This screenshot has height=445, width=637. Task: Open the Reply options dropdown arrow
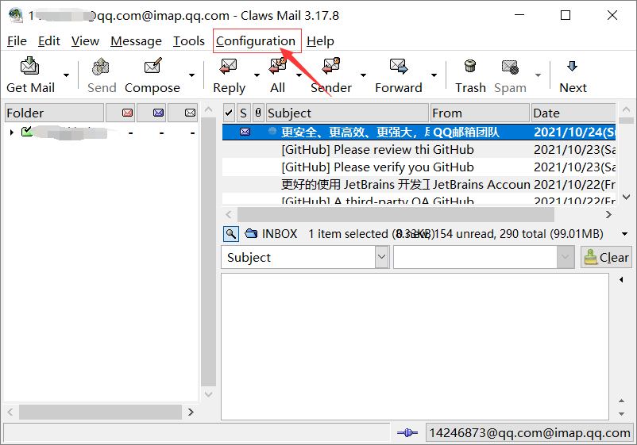(x=257, y=75)
